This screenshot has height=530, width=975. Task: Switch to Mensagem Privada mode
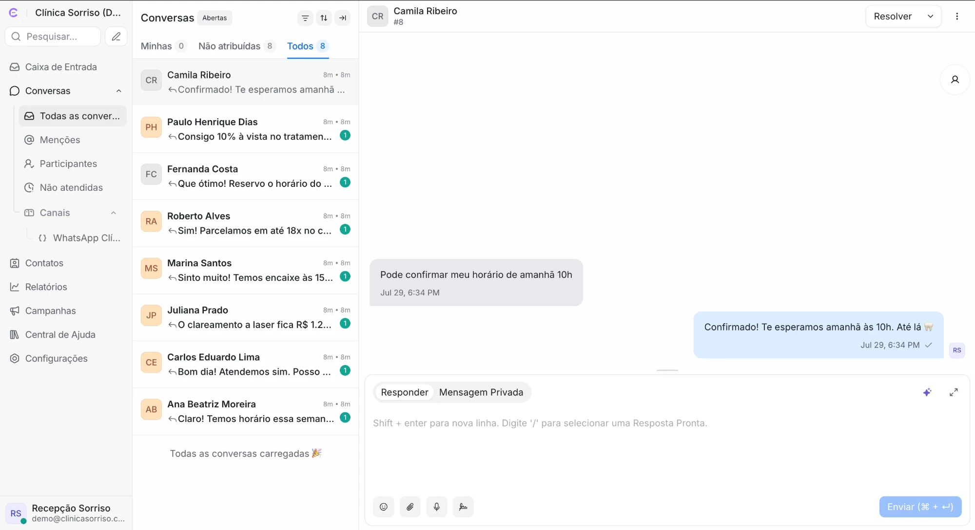point(481,392)
